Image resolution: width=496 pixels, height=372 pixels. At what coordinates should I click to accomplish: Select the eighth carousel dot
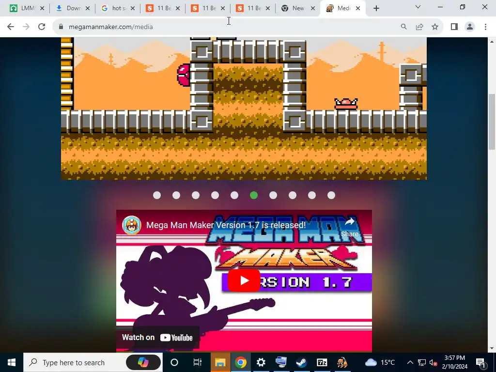tap(293, 195)
